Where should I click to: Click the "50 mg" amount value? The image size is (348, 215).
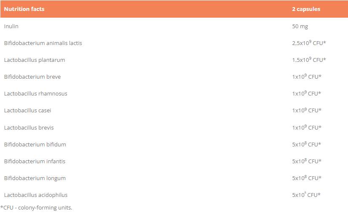(300, 26)
